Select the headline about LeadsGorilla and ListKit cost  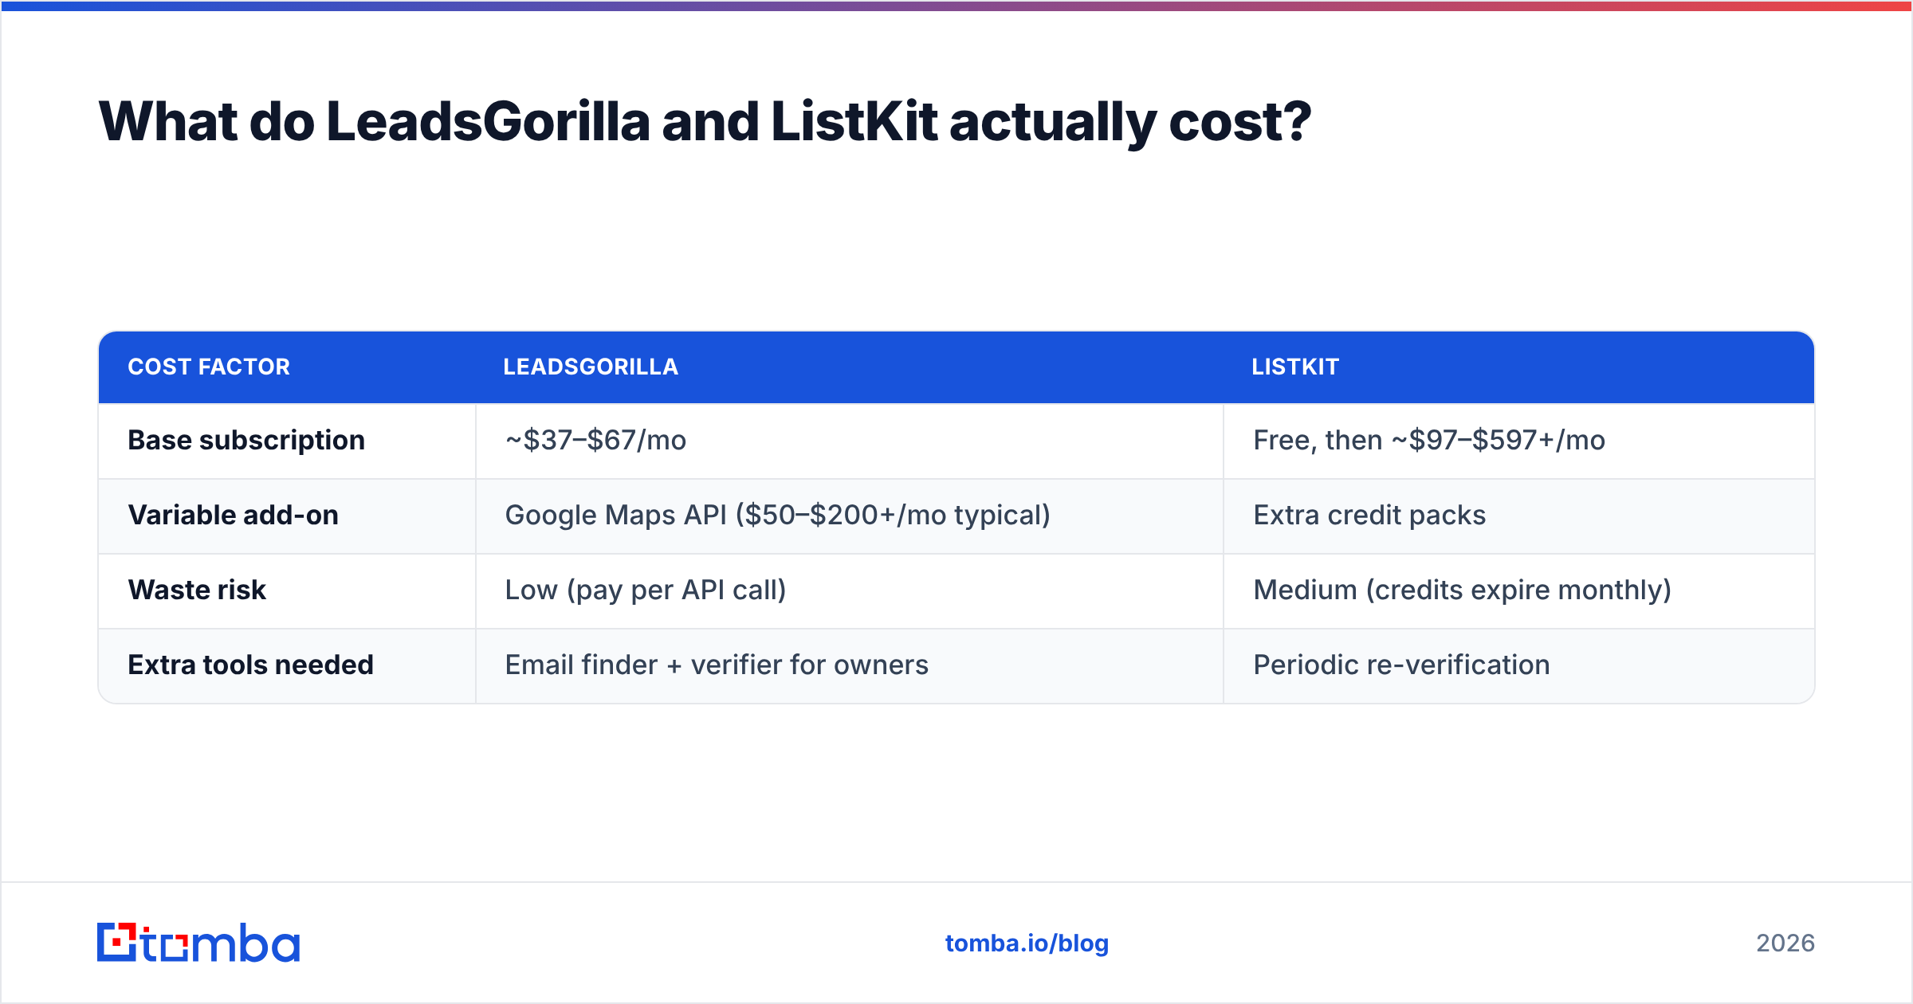click(x=705, y=122)
